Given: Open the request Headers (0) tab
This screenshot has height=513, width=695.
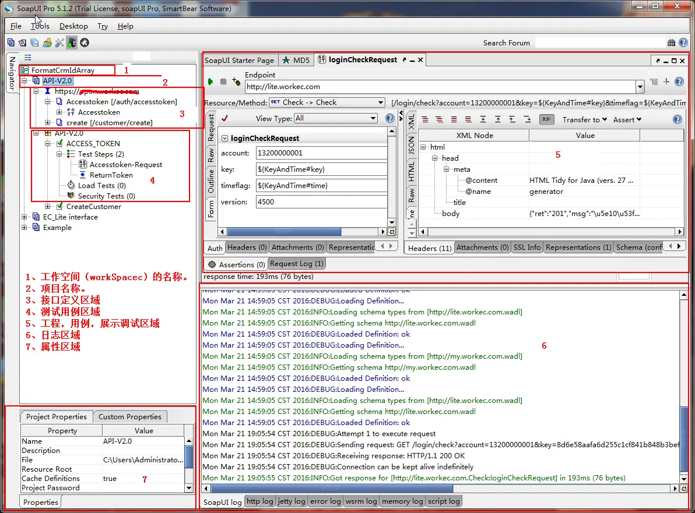Looking at the screenshot, I should click(247, 247).
